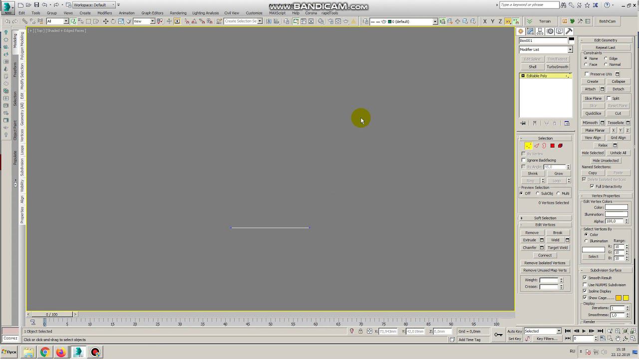639x359 pixels.
Task: Switch to Element sub-object level
Action: tap(560, 146)
